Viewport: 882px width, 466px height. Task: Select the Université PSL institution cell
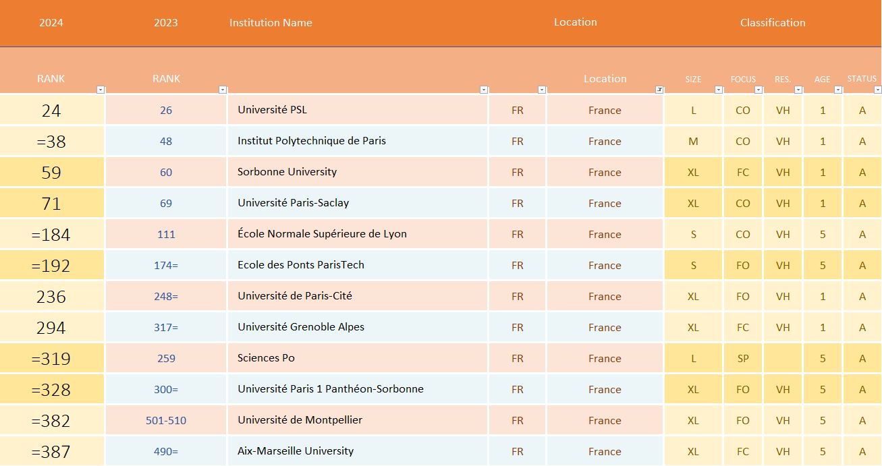[x=357, y=110]
